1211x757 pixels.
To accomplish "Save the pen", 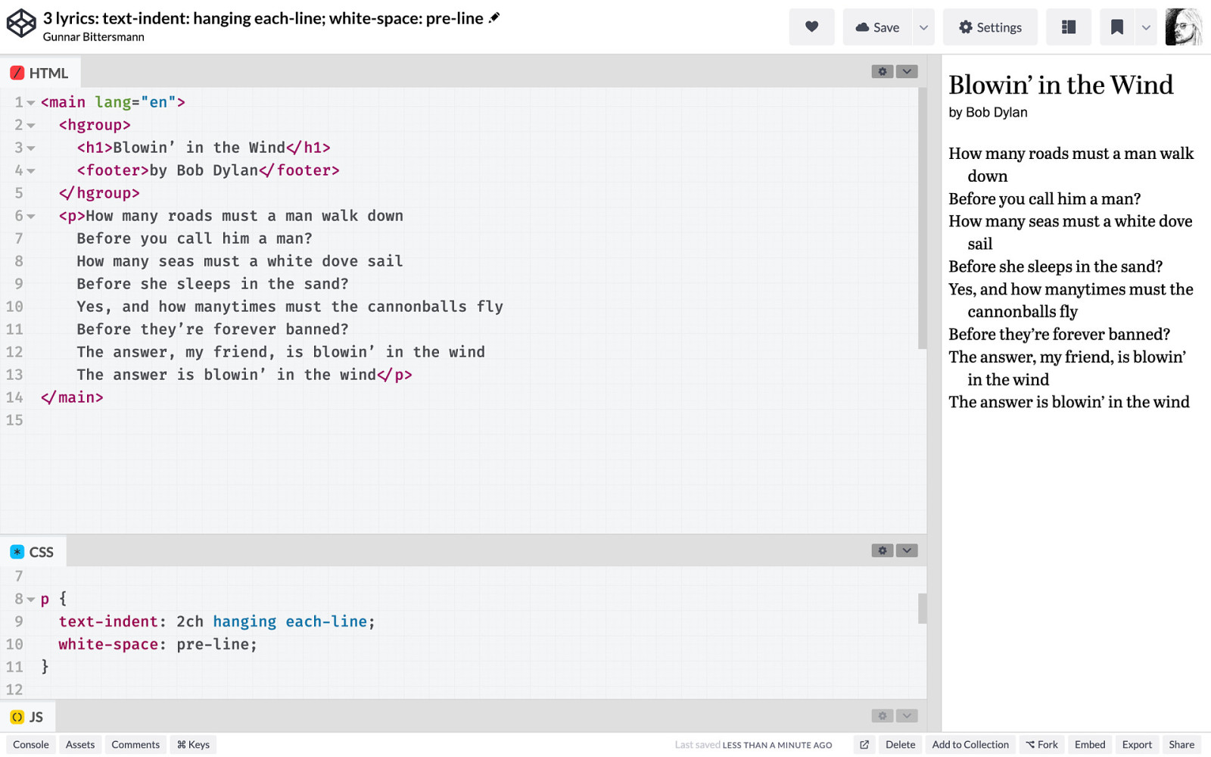I will [x=878, y=27].
